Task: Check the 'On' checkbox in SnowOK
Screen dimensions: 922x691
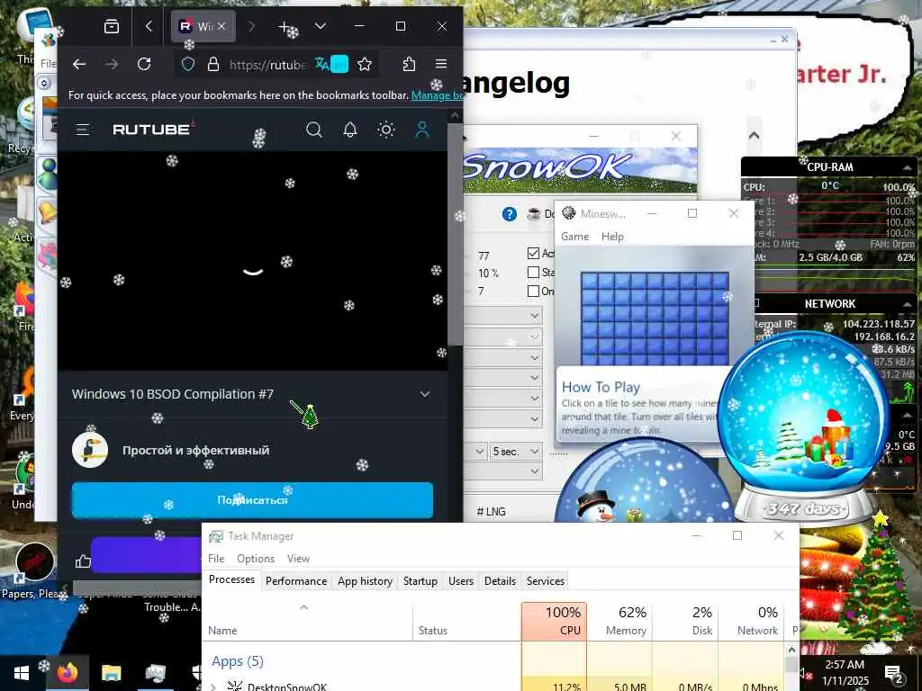Action: [533, 291]
